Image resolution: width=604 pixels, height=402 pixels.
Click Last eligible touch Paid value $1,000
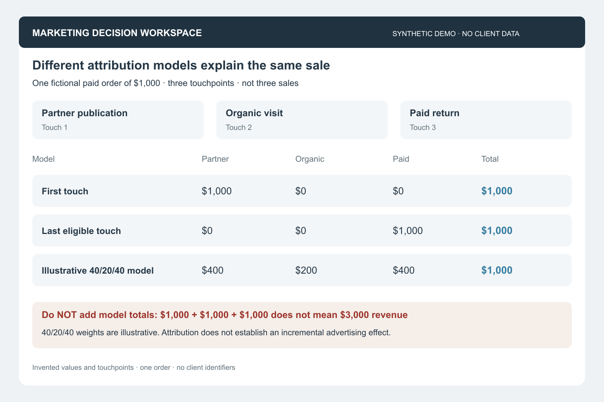click(x=408, y=231)
